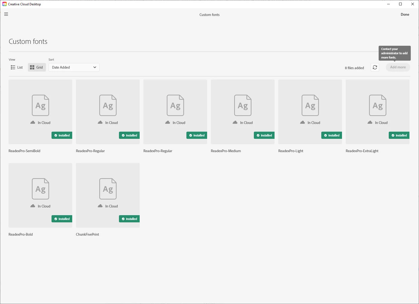Switch to Grid view

pos(37,67)
